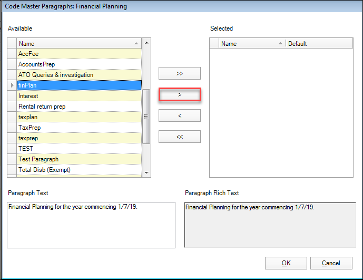The height and width of the screenshot is (280, 363).
Task: Select the highlighted finPlan row
Action: (79, 85)
